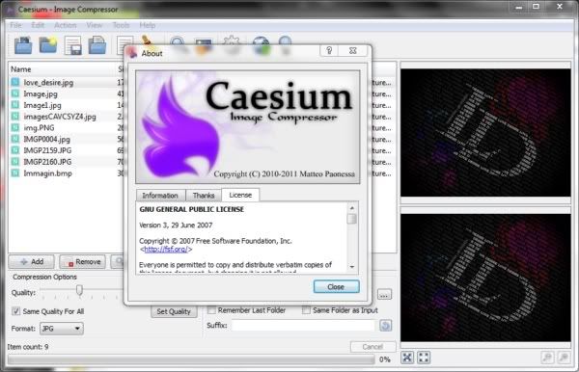Click Close button in About dialog

[x=336, y=287]
